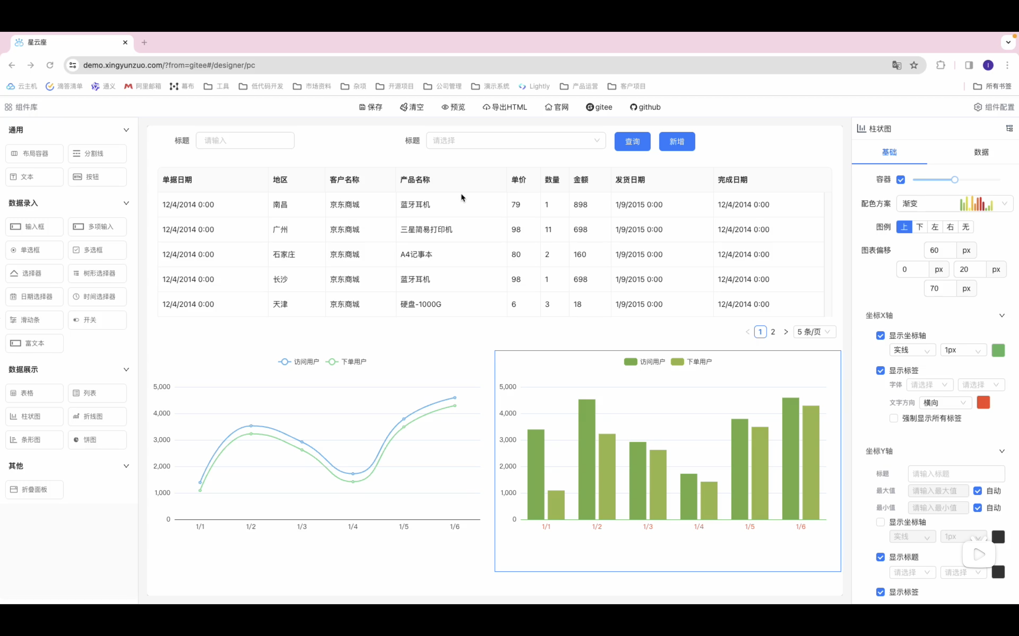Set legend position to 无
Viewport: 1019px width, 636px height.
pyautogui.click(x=966, y=227)
